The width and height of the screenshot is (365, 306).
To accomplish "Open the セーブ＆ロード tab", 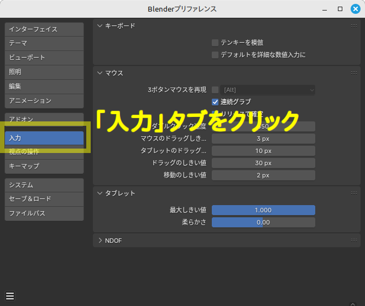I will [x=44, y=199].
